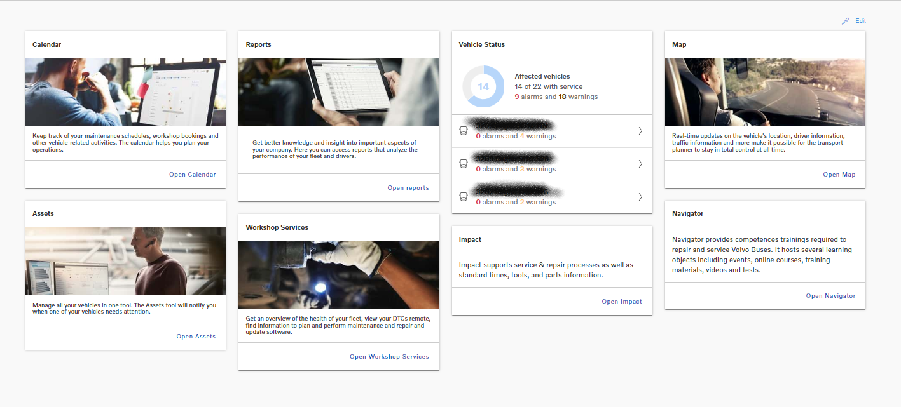Viewport: 901px width, 407px height.
Task: Open Assets from the Assets card
Action: click(x=196, y=336)
